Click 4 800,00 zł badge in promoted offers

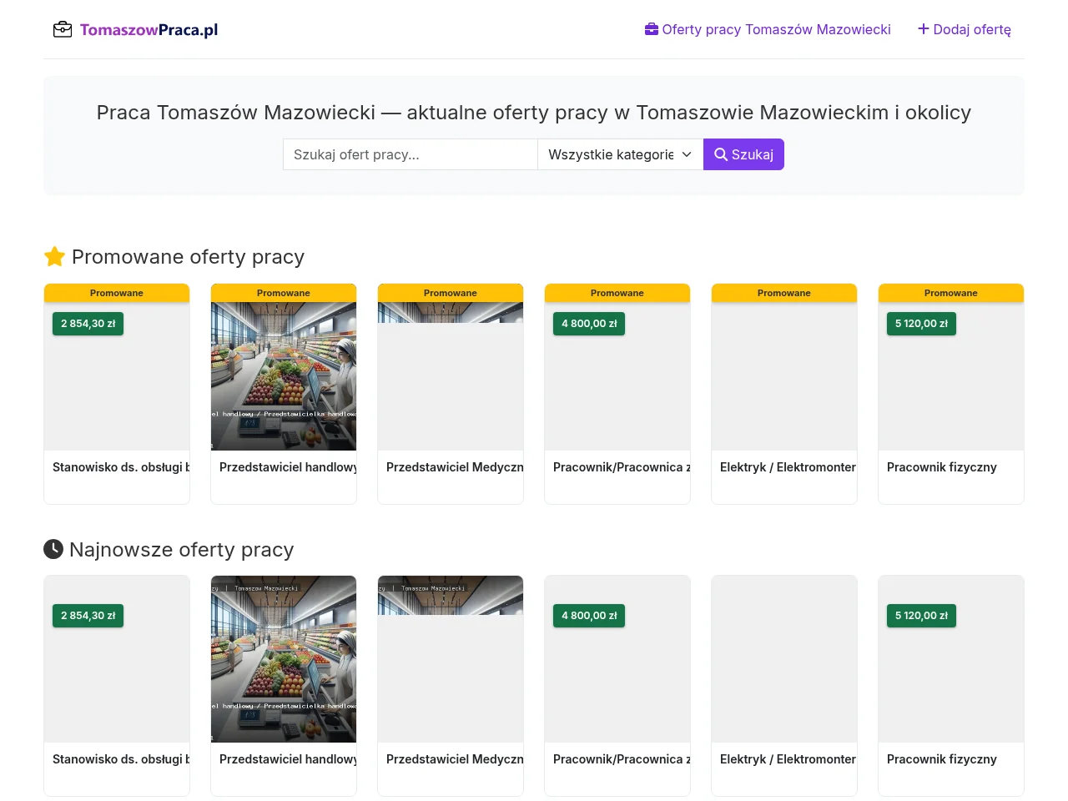[589, 324]
